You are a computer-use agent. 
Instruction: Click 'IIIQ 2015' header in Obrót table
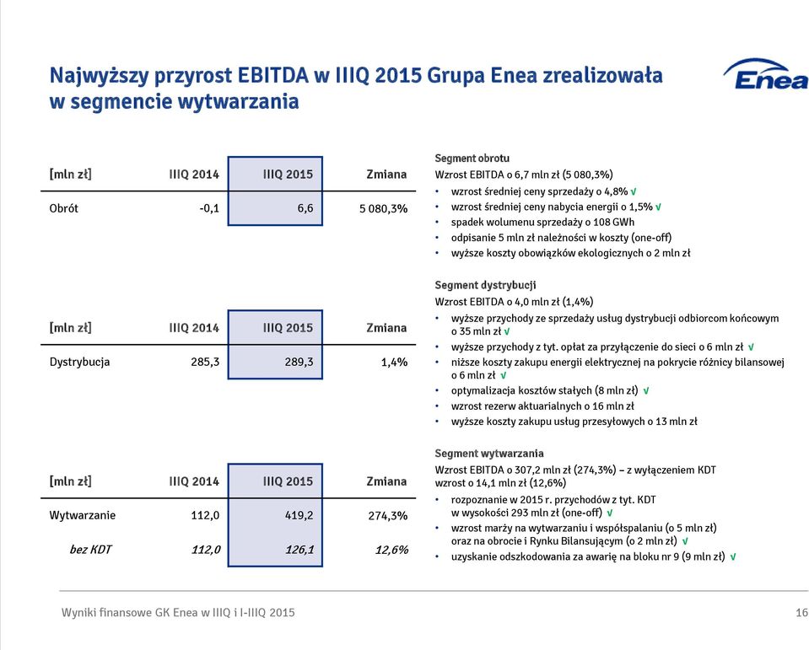click(288, 175)
